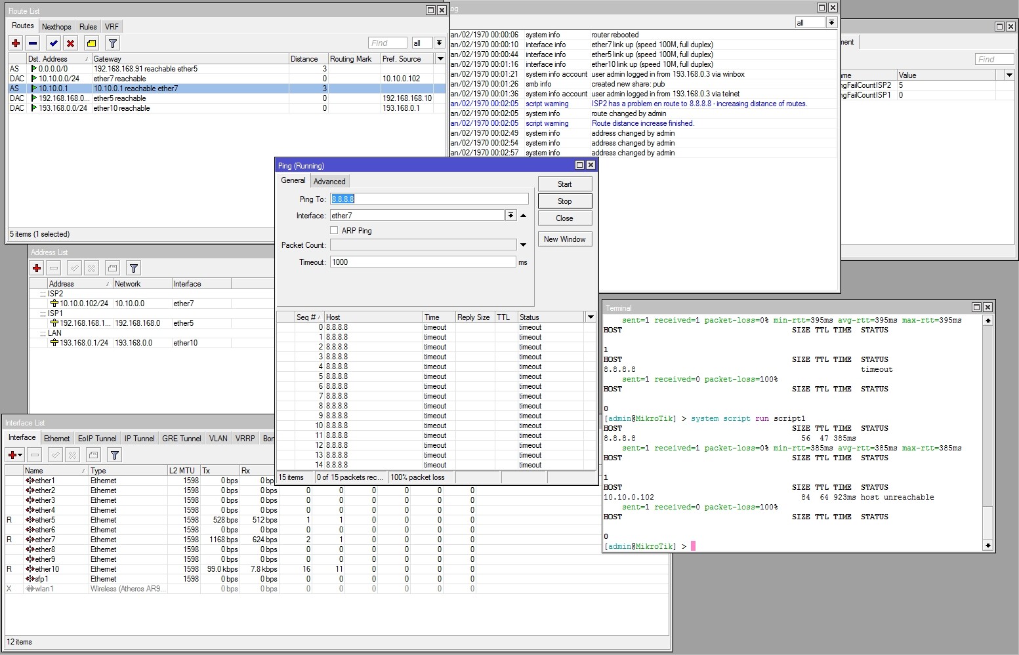
Task: Add a new address with the plus icon
Action: tap(37, 268)
